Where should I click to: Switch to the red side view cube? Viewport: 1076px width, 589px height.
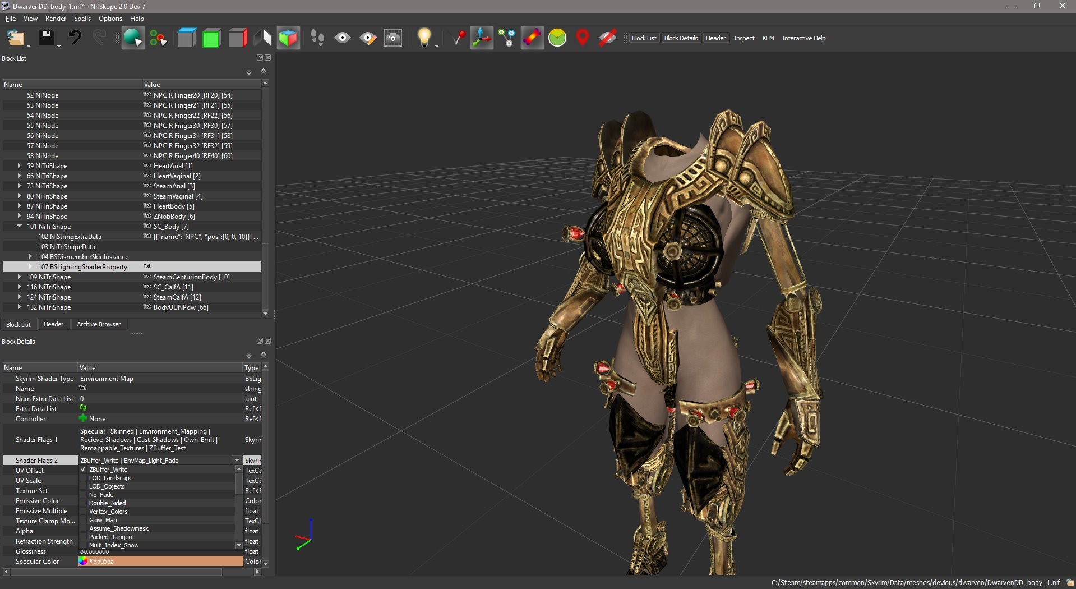click(237, 38)
